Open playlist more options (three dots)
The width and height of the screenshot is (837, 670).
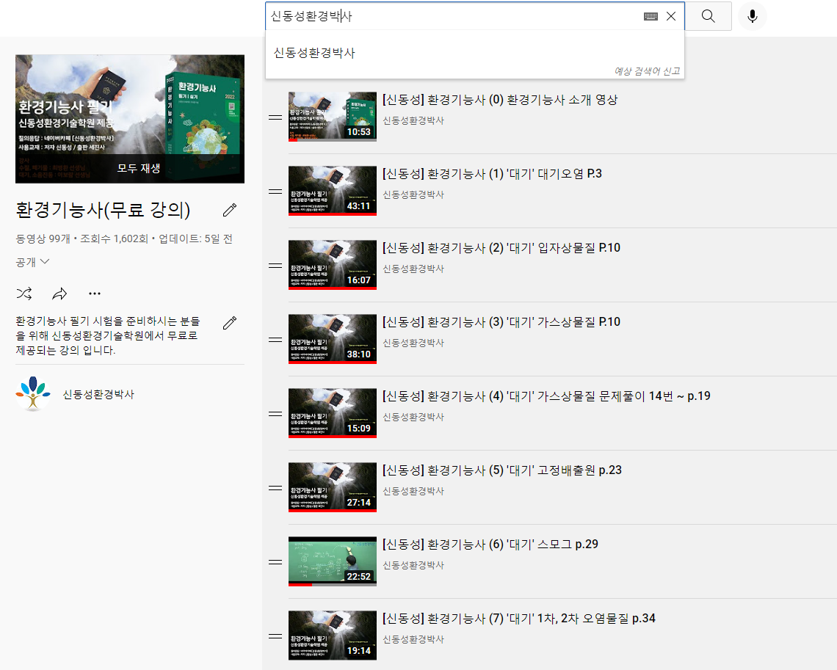pyautogui.click(x=95, y=294)
